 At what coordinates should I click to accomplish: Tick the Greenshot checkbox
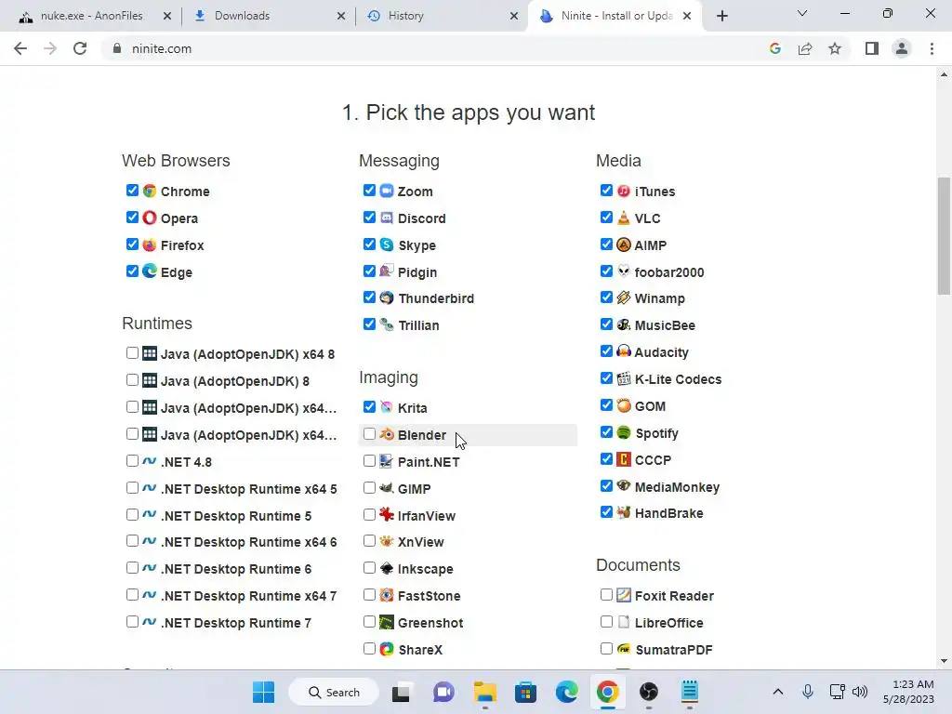pos(369,622)
